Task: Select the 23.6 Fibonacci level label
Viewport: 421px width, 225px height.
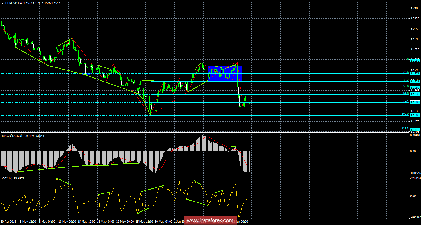Action: (406, 72)
